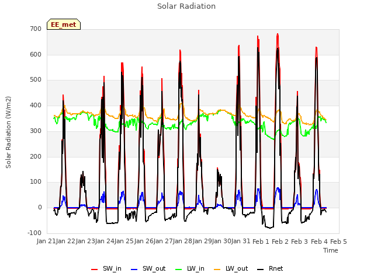374x280 pixels.
Task: Click the highest SW_in peak on Feb 2
Action: click(x=278, y=34)
